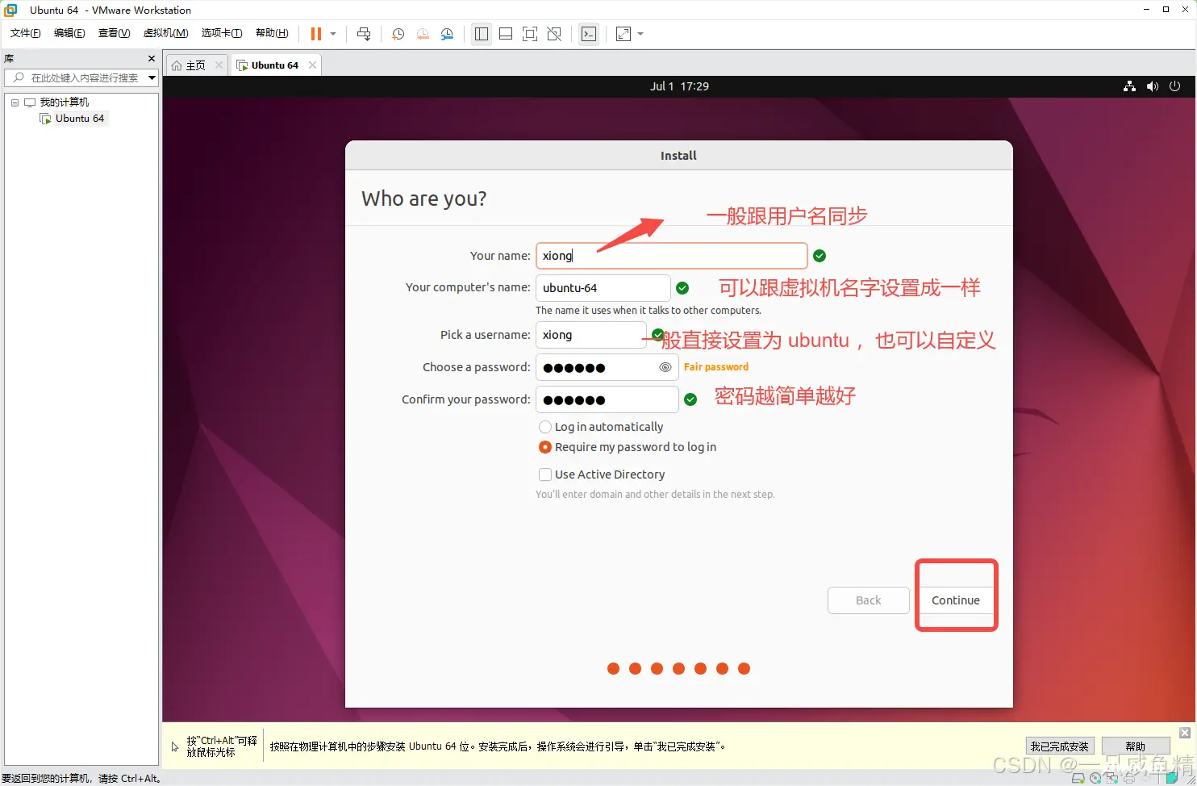Click the Choose a password field
1197x786 pixels.
click(607, 367)
